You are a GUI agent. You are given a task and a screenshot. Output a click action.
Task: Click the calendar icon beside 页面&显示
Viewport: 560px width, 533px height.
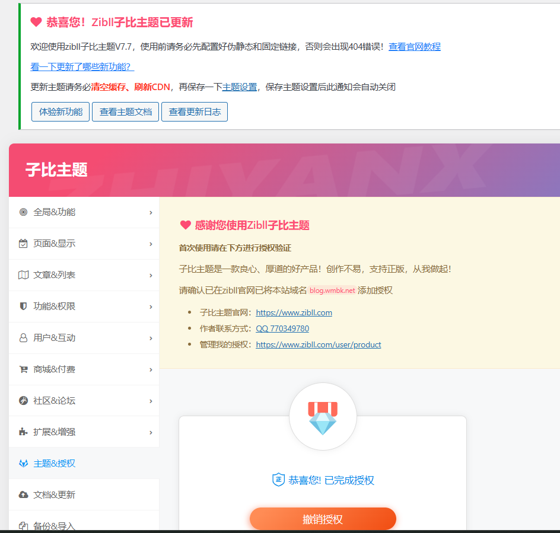point(23,244)
